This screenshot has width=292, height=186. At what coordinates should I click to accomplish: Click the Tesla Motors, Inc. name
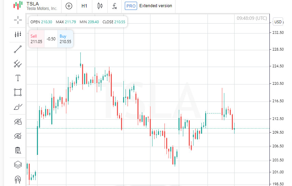click(42, 9)
